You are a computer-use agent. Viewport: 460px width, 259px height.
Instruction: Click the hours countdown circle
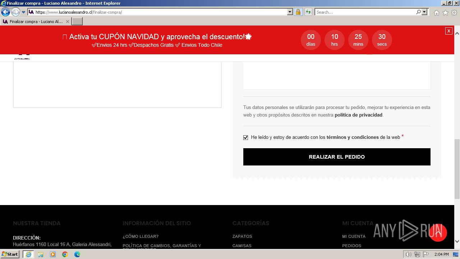tap(335, 40)
